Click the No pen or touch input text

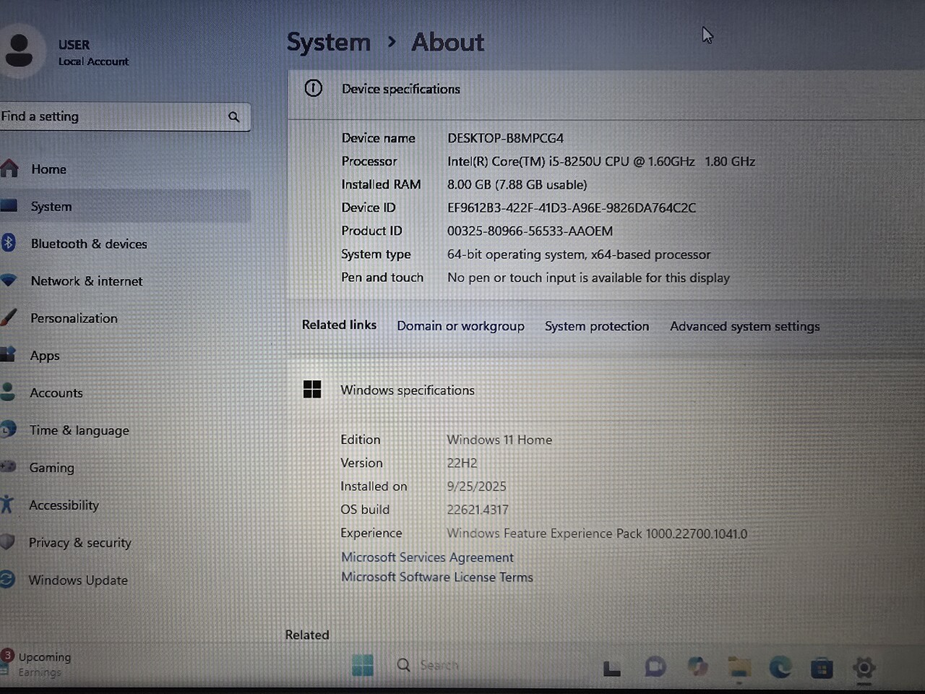[x=588, y=278]
